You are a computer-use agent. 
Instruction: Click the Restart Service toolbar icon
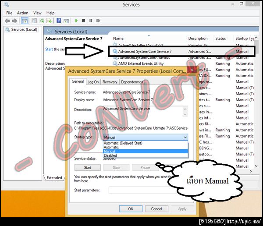pos(98,21)
